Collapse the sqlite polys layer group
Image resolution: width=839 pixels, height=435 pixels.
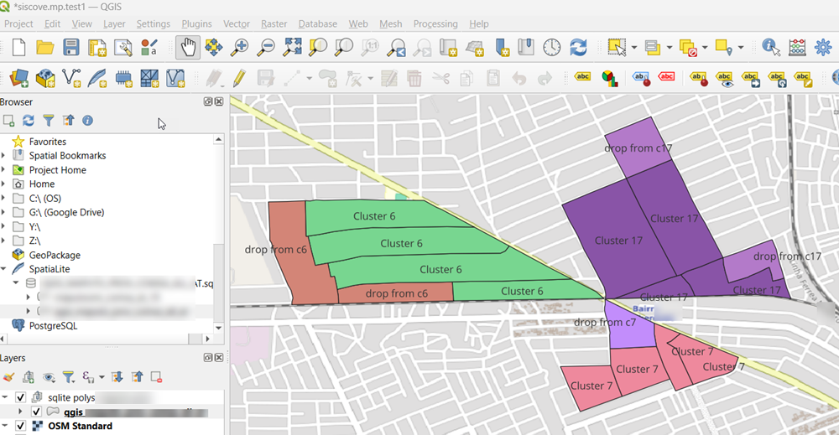tap(5, 397)
